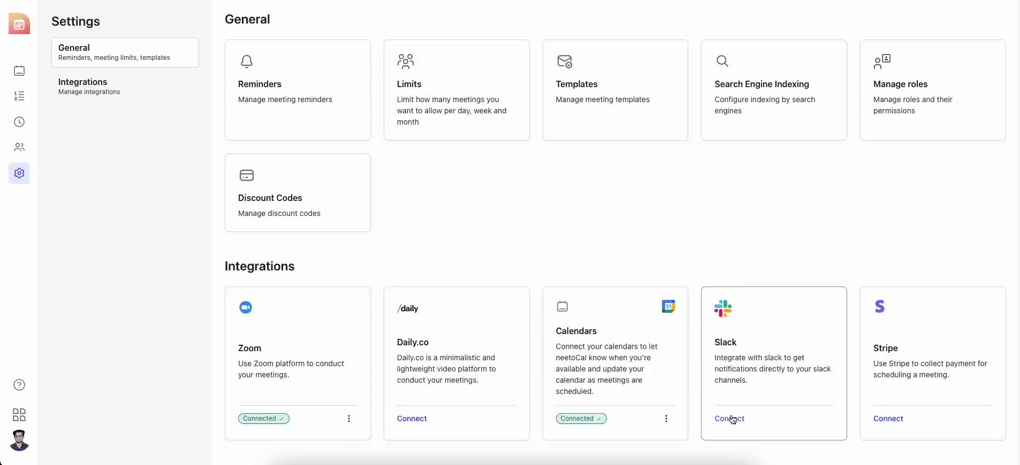Click the Slack card title
This screenshot has height=465, width=1020.
pos(725,342)
